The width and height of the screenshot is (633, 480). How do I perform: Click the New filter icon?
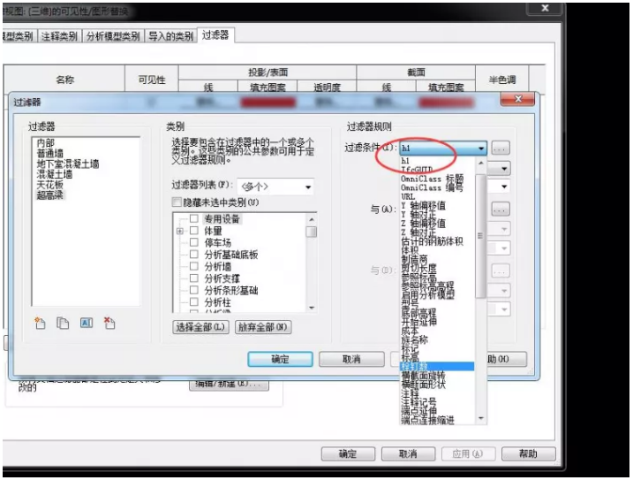[x=40, y=324]
